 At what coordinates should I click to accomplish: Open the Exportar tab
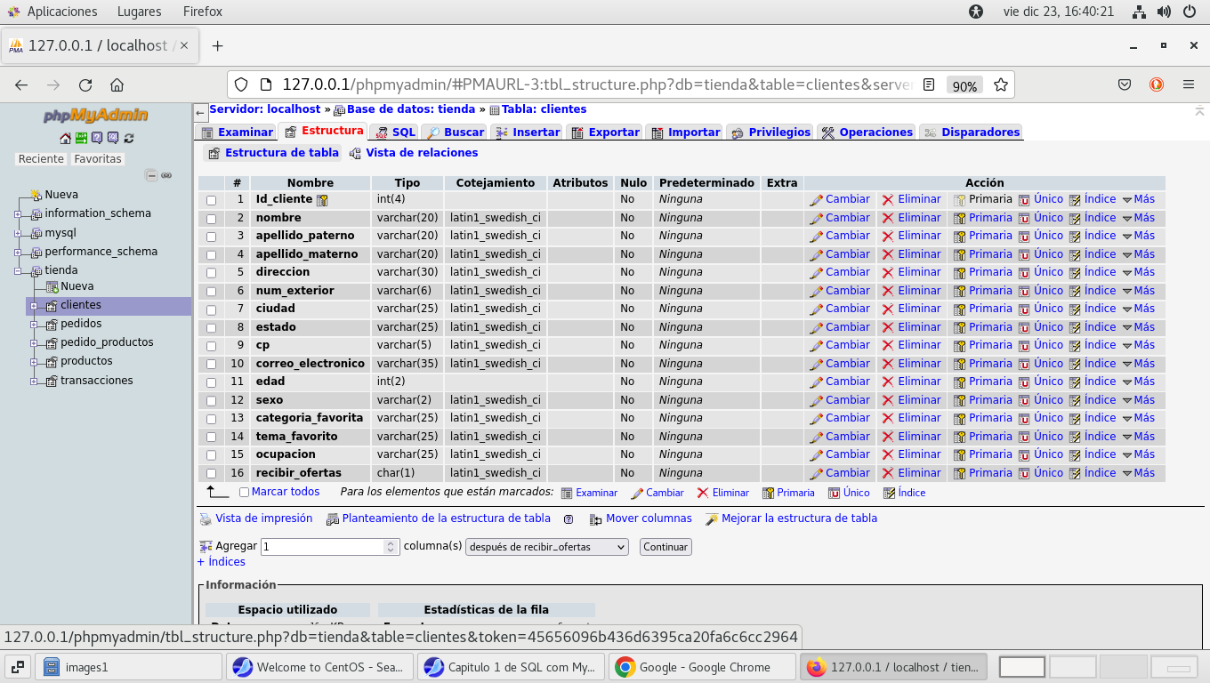point(605,133)
